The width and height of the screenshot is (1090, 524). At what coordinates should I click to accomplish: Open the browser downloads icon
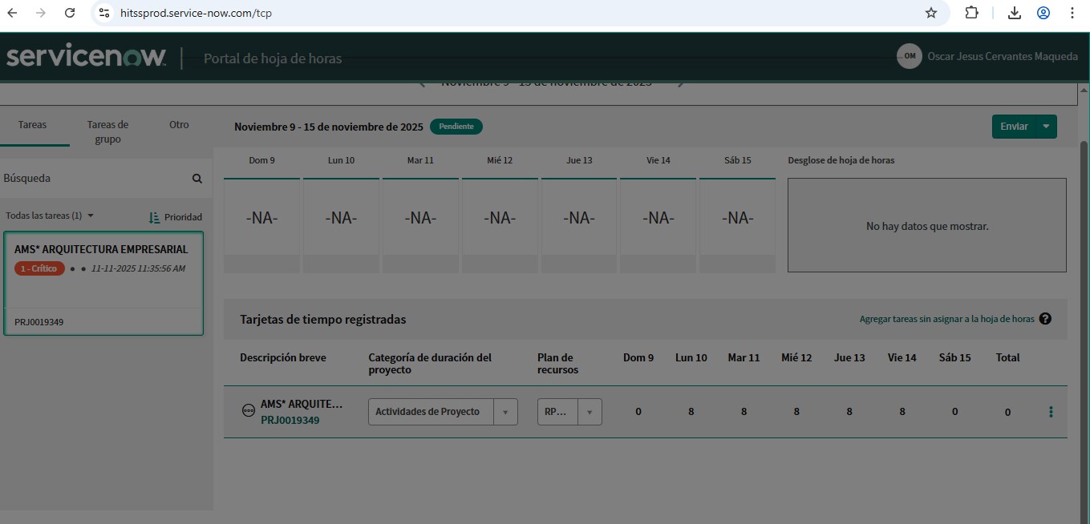pyautogui.click(x=1014, y=13)
